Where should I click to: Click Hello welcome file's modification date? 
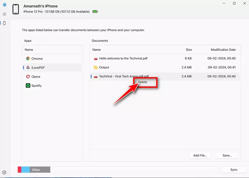(222, 58)
